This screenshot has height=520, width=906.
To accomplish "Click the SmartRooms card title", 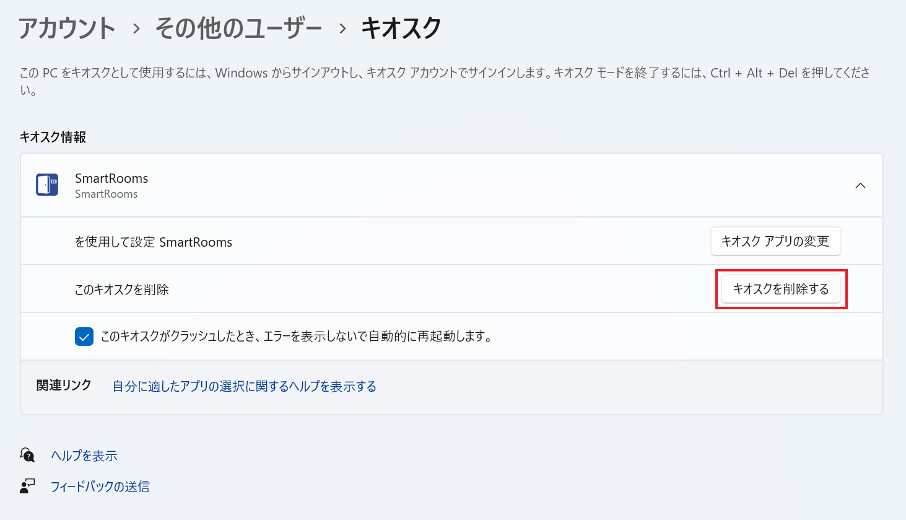I will [111, 178].
